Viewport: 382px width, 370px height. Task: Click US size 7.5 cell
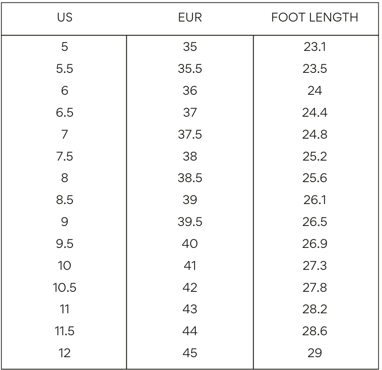[65, 156]
